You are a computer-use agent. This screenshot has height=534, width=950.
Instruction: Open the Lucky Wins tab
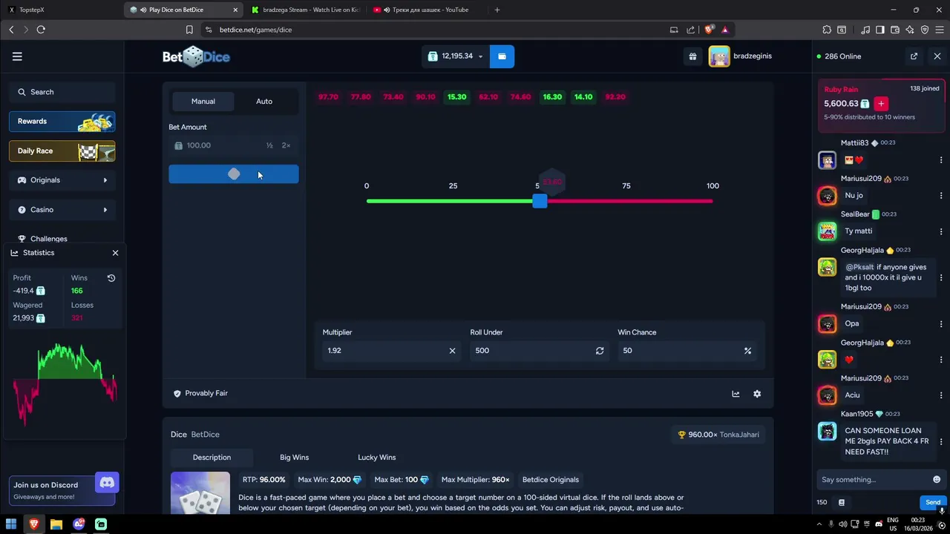(x=377, y=458)
